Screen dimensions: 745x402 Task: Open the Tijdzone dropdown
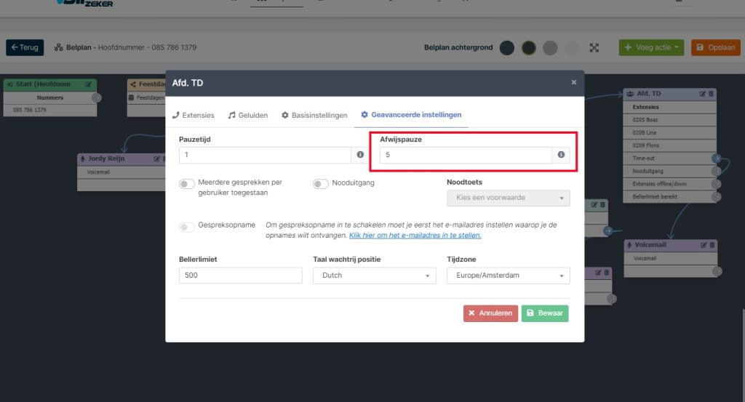coord(509,276)
